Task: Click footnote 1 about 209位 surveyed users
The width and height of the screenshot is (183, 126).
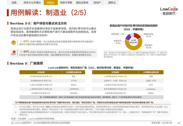Action: click(x=91, y=108)
